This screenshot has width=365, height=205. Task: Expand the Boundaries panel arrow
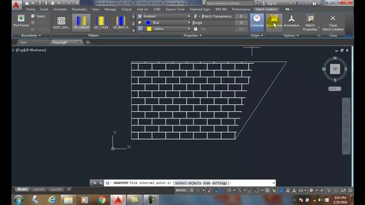click(40, 35)
